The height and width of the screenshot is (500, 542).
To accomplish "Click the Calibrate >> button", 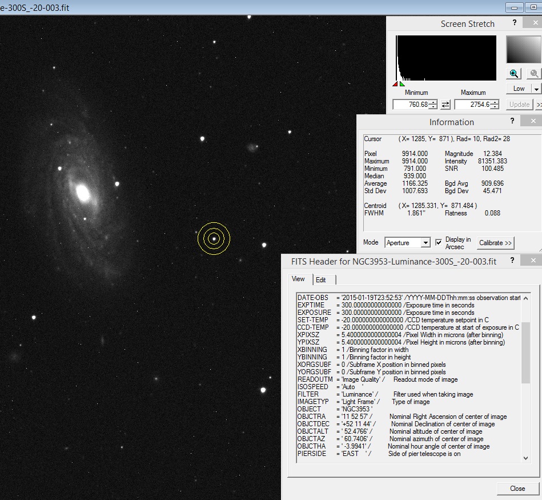I will click(x=495, y=243).
